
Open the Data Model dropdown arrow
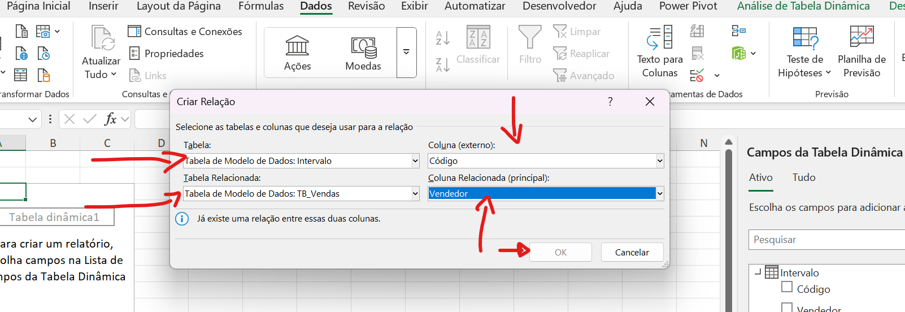(x=753, y=53)
